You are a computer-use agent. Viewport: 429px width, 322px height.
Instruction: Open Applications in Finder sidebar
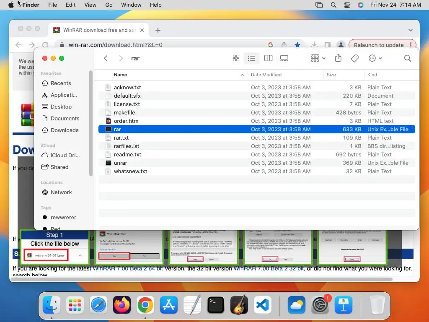tap(59, 95)
